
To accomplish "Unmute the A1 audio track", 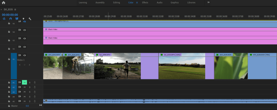I will [x=25, y=82].
